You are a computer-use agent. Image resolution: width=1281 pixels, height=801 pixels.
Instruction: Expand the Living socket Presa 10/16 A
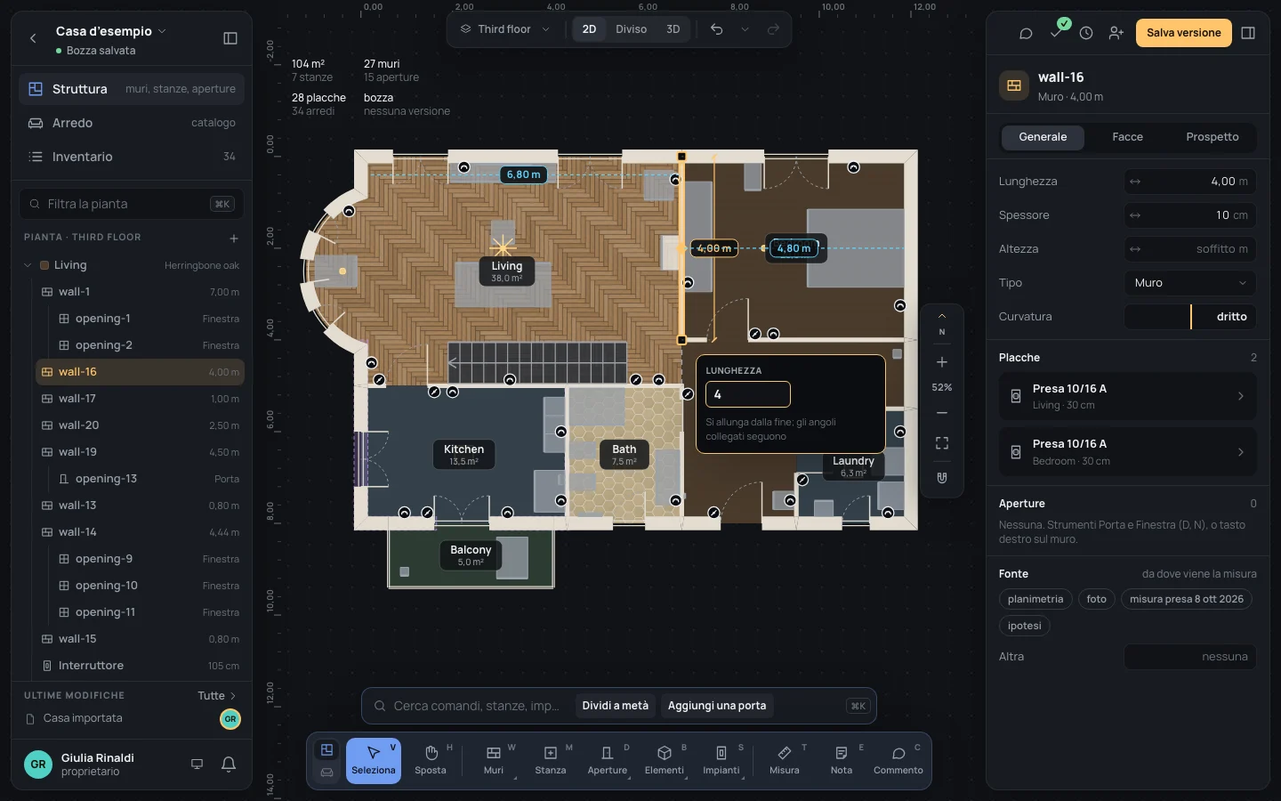[1127, 396]
